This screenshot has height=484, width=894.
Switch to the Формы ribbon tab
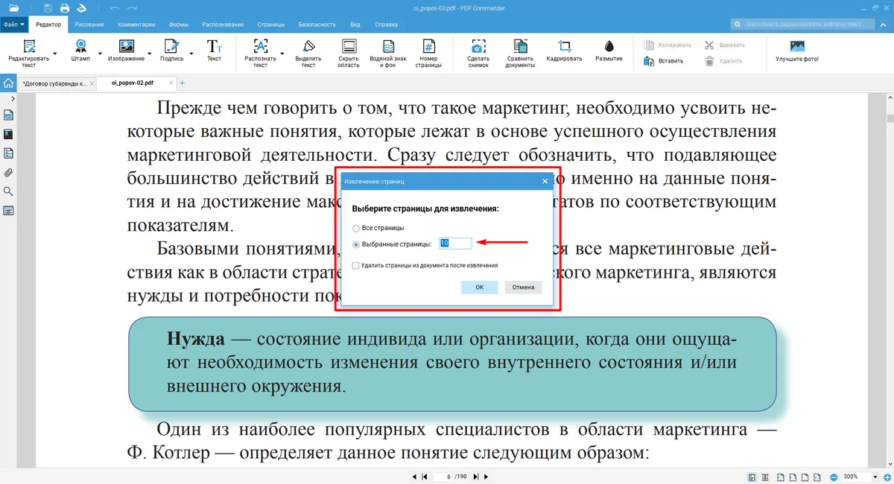[179, 25]
